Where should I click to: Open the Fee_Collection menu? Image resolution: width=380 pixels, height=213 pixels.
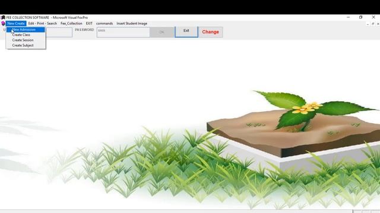point(71,24)
